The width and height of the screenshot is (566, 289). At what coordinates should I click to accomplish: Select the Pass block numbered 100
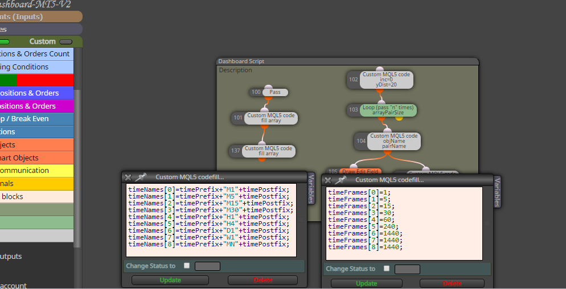[275, 92]
